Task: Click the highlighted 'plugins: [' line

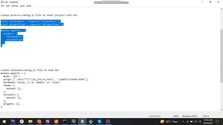Action: click(10, 34)
